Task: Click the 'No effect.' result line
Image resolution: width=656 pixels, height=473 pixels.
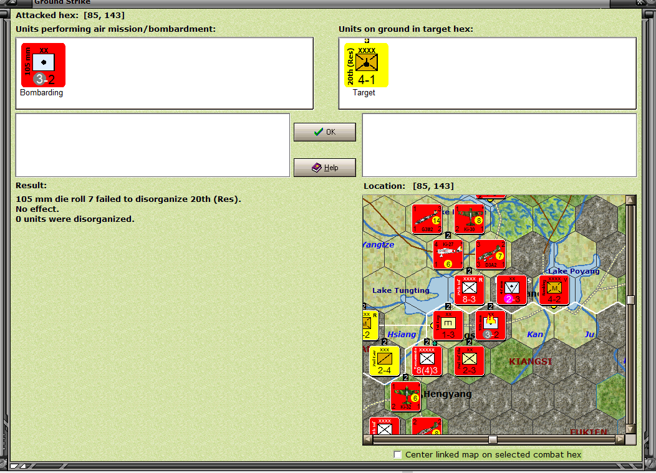Action: (37, 209)
